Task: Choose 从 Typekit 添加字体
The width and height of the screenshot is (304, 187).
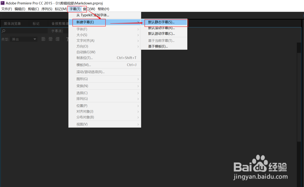Action: 105,15
